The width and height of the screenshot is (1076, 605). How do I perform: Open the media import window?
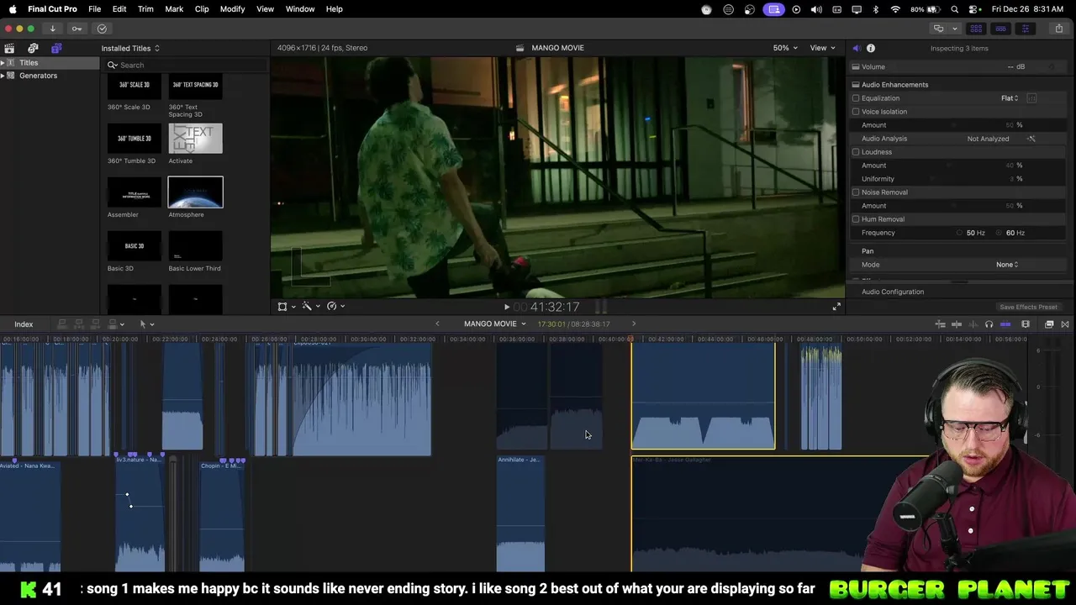coord(52,29)
